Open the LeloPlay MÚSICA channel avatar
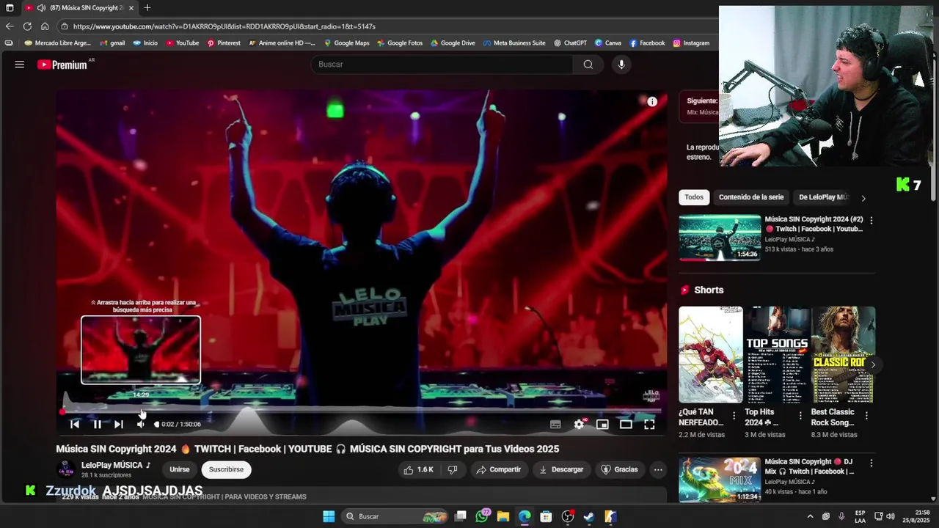The width and height of the screenshot is (939, 528). (66, 469)
